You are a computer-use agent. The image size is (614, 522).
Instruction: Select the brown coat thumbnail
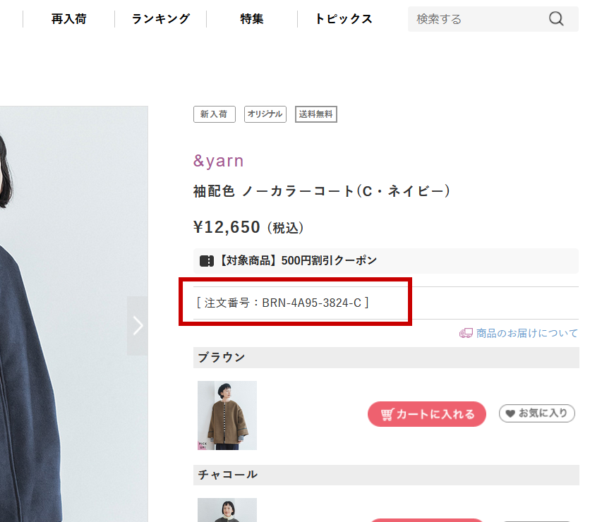227,415
